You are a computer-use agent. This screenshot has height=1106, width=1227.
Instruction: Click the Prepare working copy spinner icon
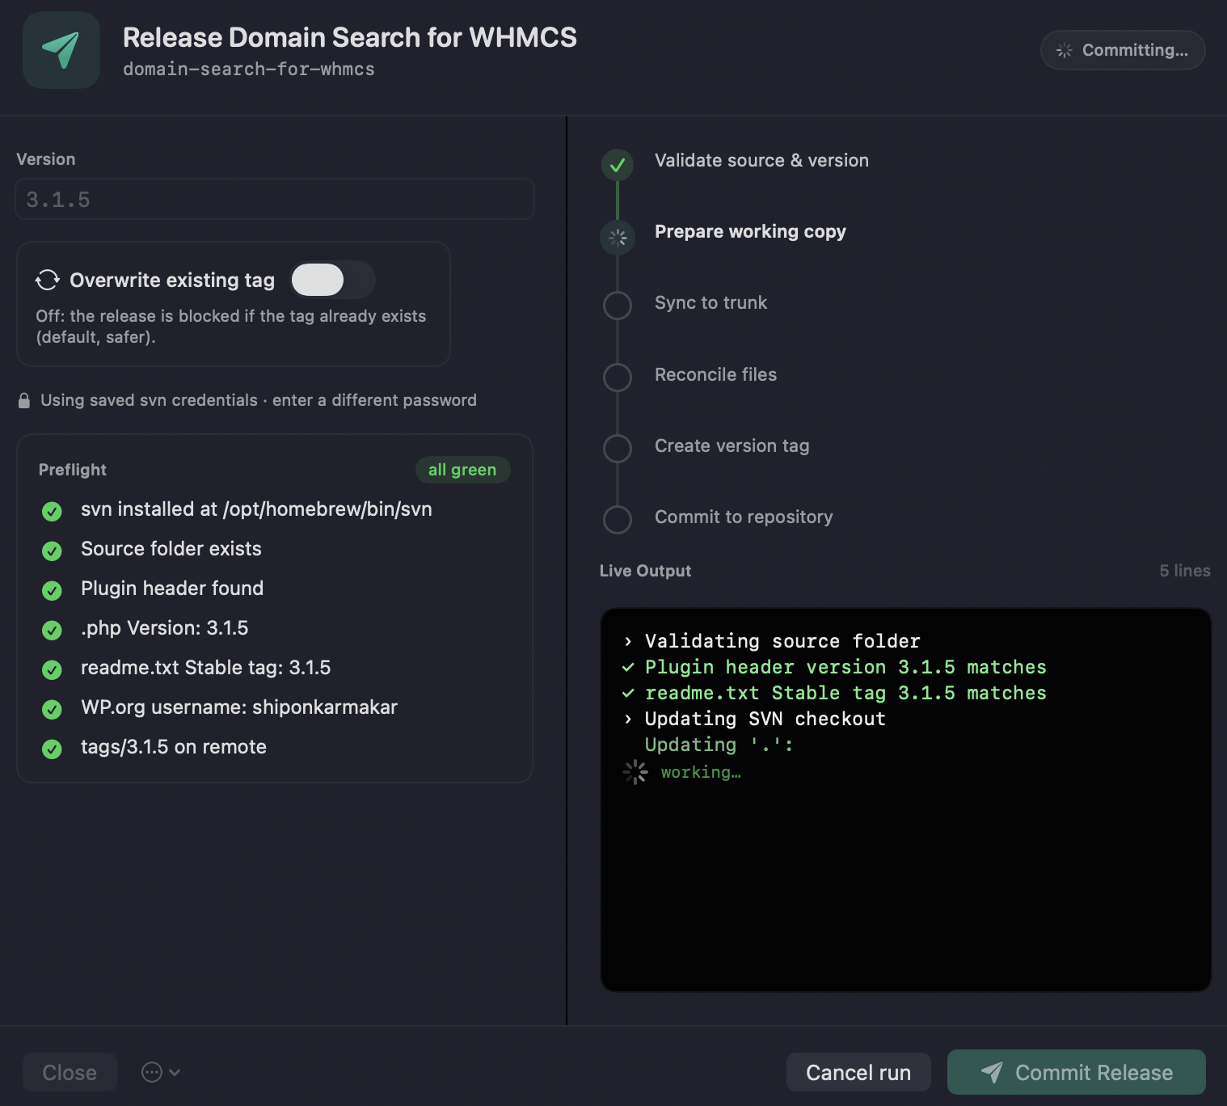(618, 238)
